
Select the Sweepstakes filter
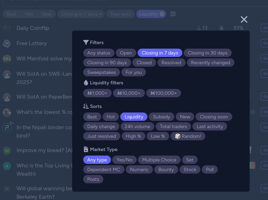point(102,73)
